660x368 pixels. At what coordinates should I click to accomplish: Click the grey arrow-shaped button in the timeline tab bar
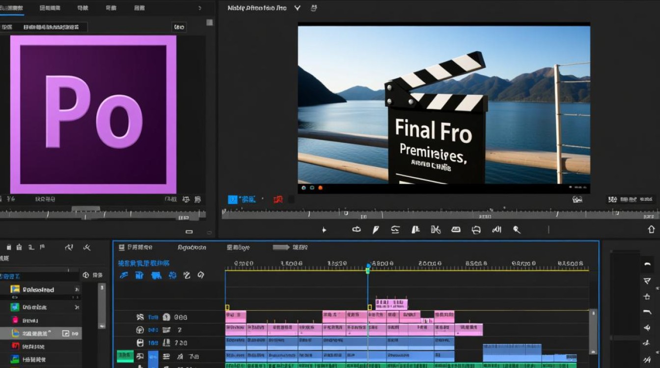coord(281,247)
